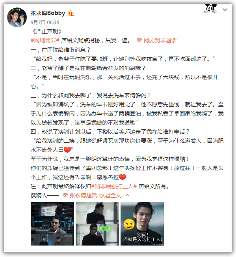The image size is (236, 257).
Task: Click the Mickey Mouse decoration badge
Action: [x=210, y=9]
